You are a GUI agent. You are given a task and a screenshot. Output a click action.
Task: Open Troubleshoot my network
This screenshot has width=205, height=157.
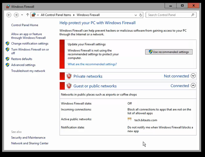point(28,71)
